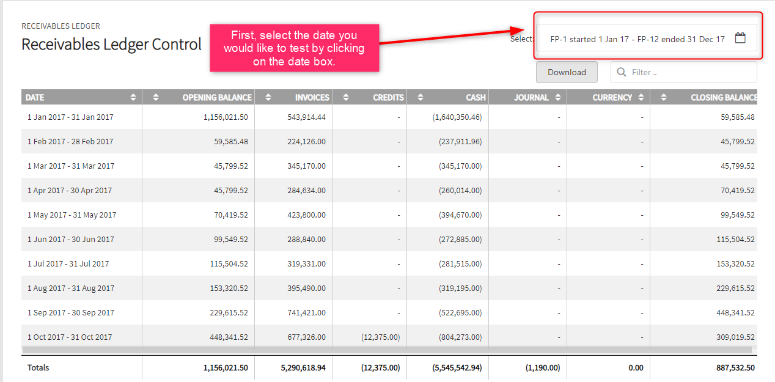Sort by INVOICES column arrows

(x=268, y=97)
